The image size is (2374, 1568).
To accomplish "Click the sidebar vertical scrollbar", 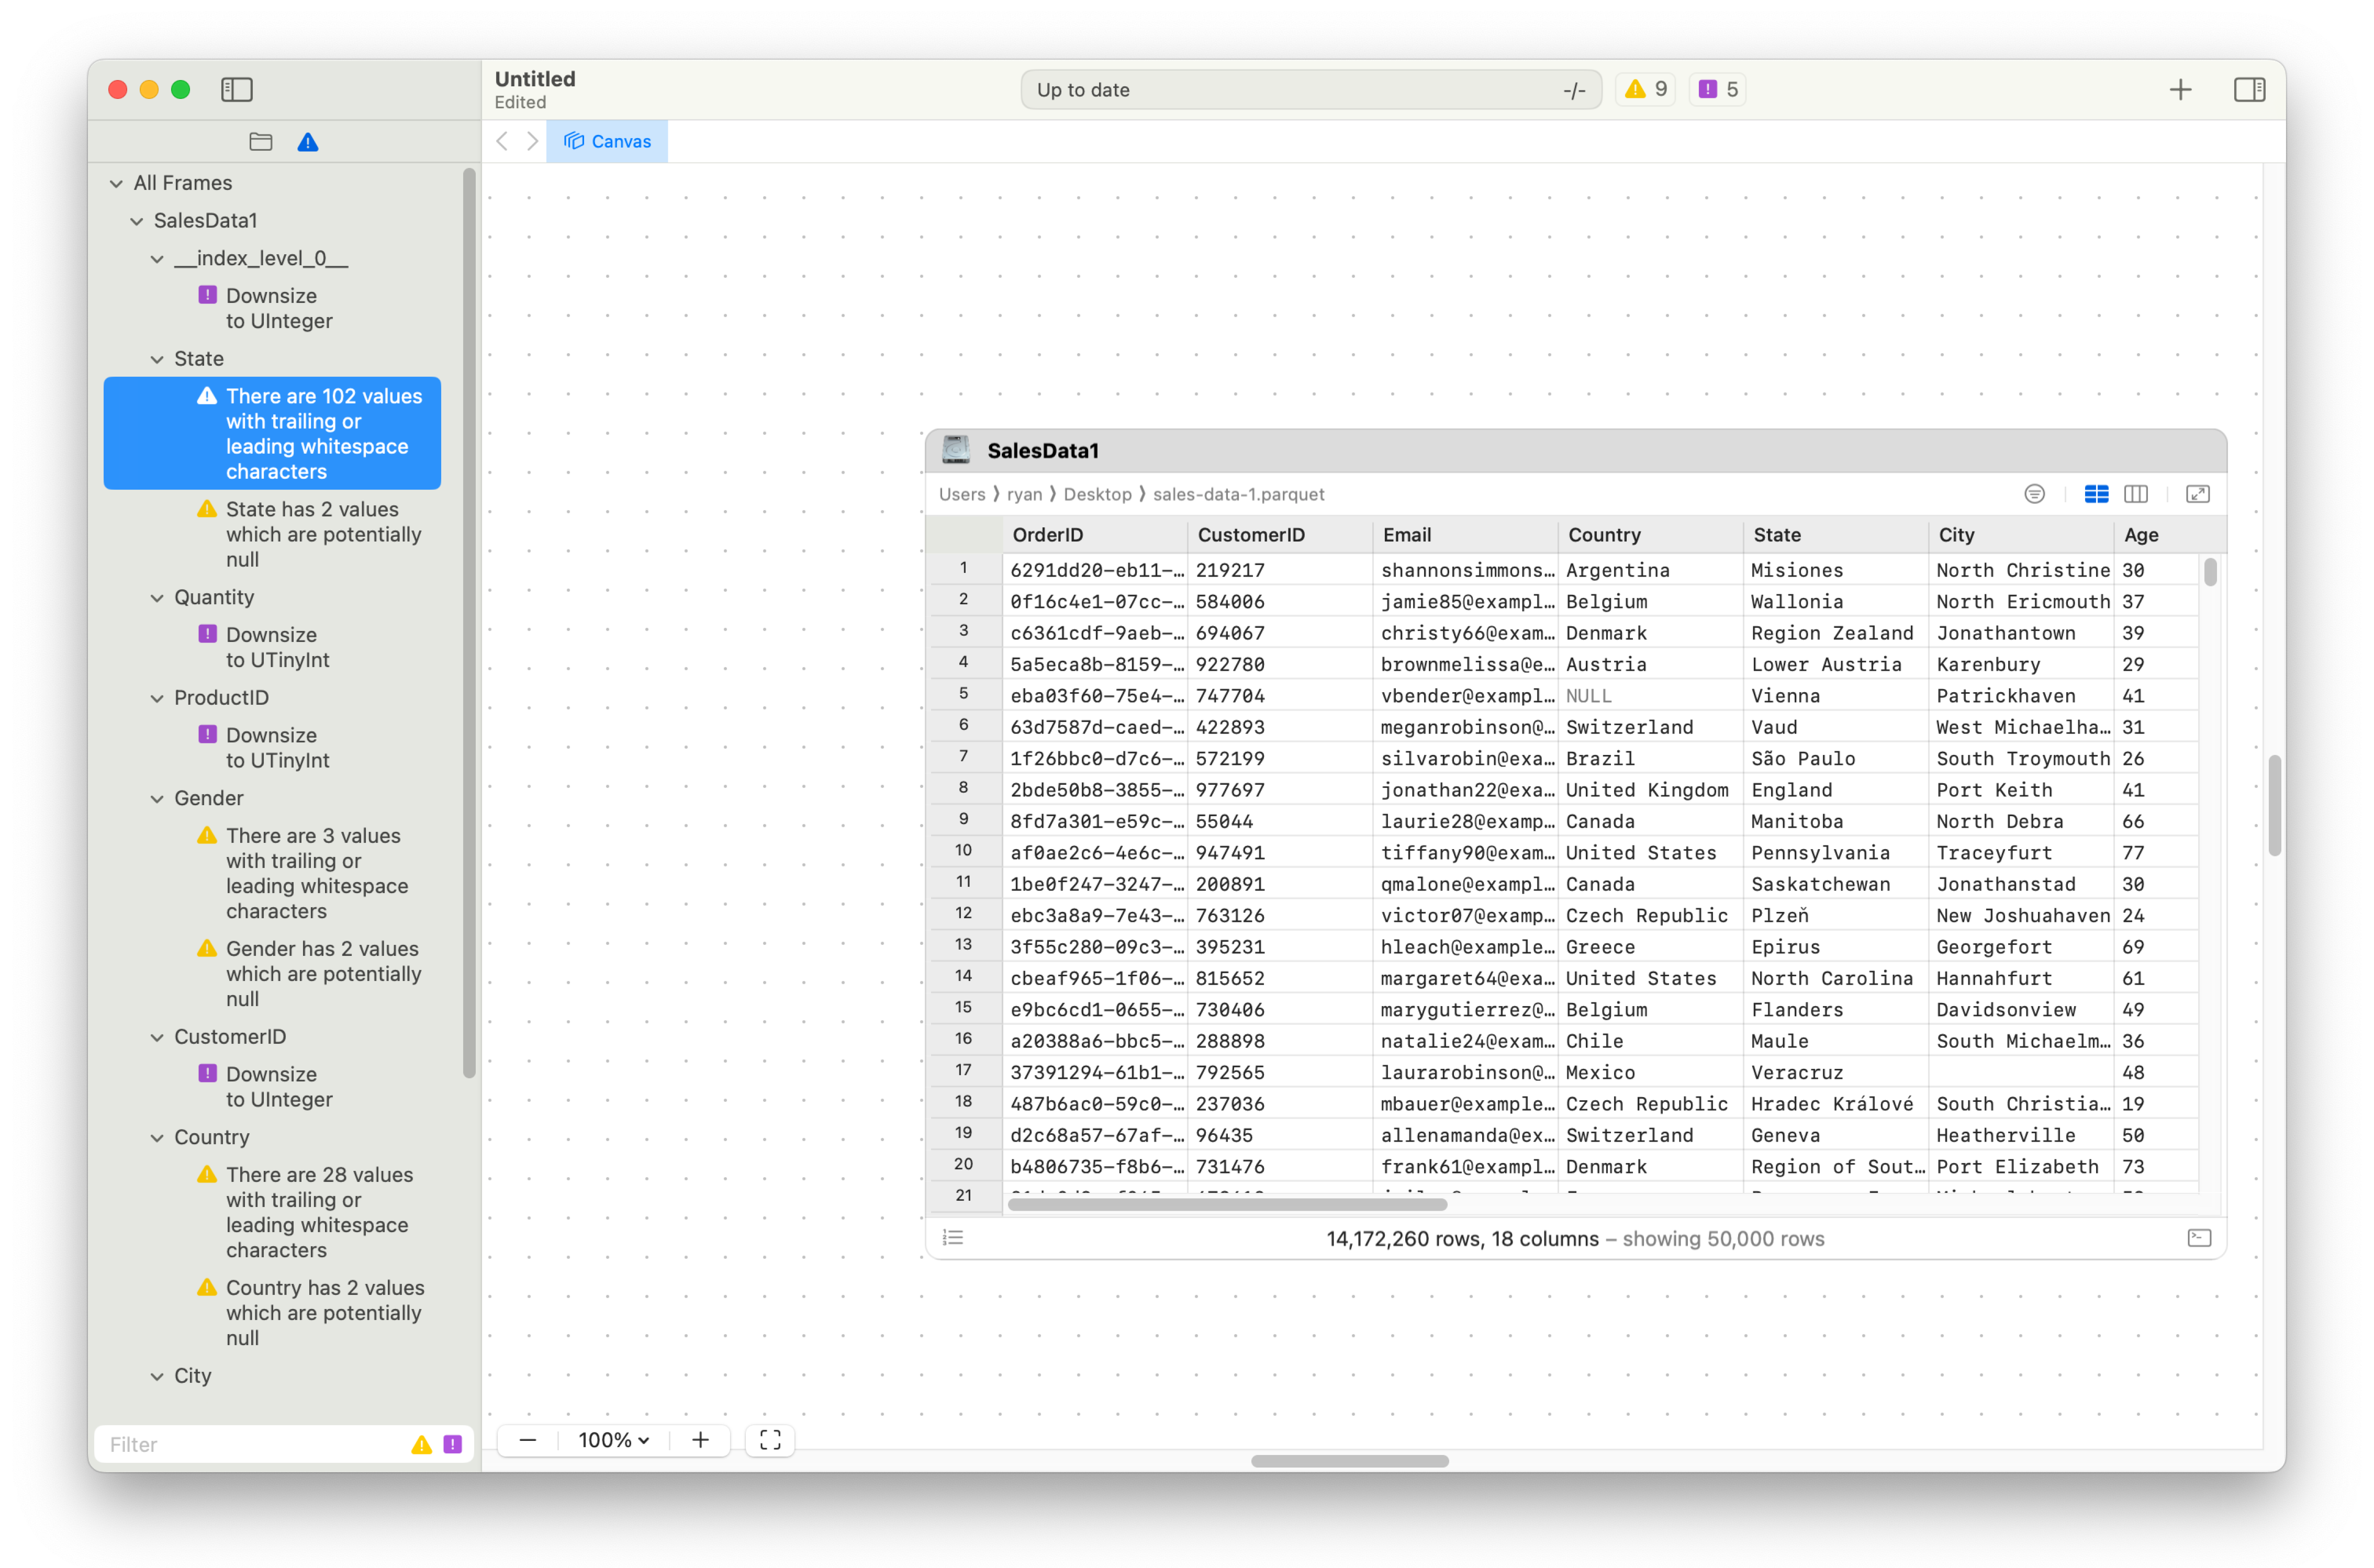I will (x=469, y=623).
